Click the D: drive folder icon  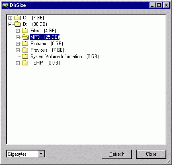(x=17, y=24)
